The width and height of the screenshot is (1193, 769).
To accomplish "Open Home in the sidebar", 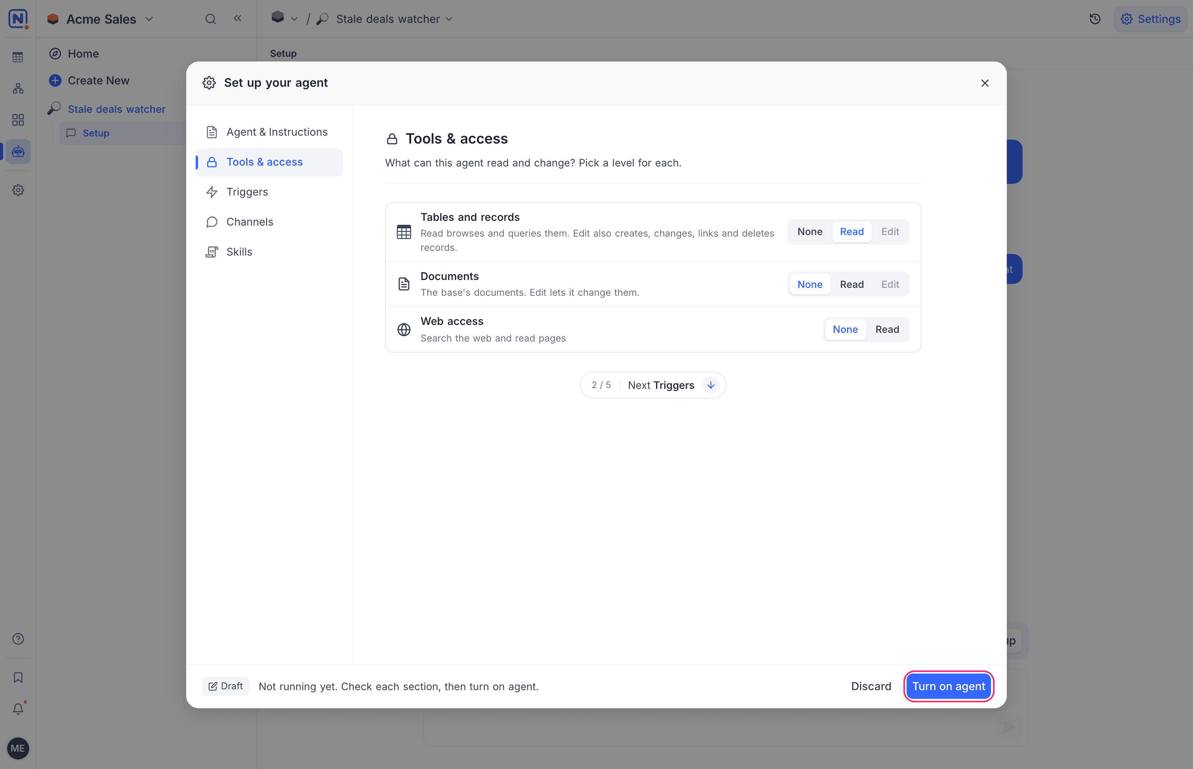I will coord(83,53).
